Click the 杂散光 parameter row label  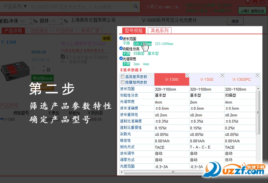125,134
